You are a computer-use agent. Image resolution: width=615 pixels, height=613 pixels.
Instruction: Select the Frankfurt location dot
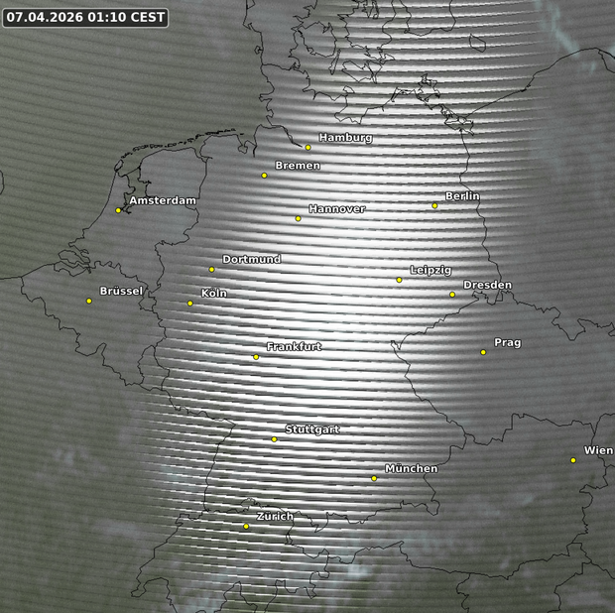click(x=256, y=357)
